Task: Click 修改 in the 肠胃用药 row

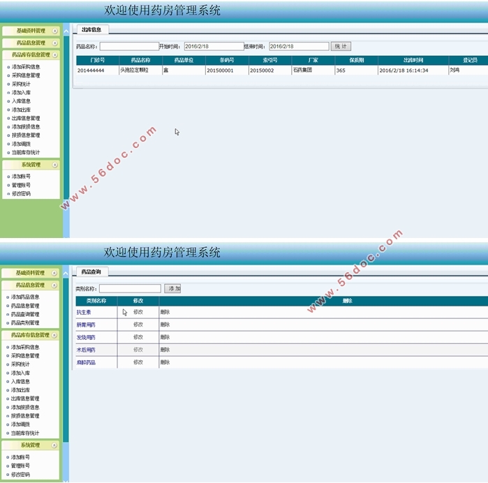Action: (138, 325)
